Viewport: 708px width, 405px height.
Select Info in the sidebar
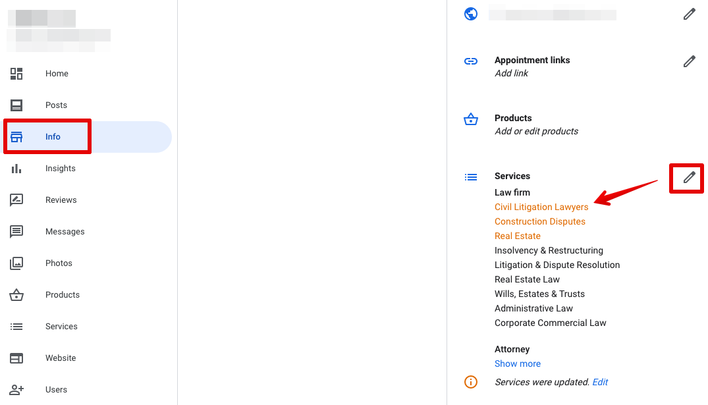pos(53,137)
